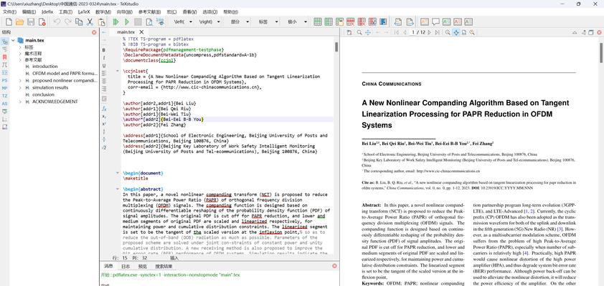Switch to the 预览 preview tab
Image resolution: width=604 pixels, height=286 pixels.
(143, 266)
